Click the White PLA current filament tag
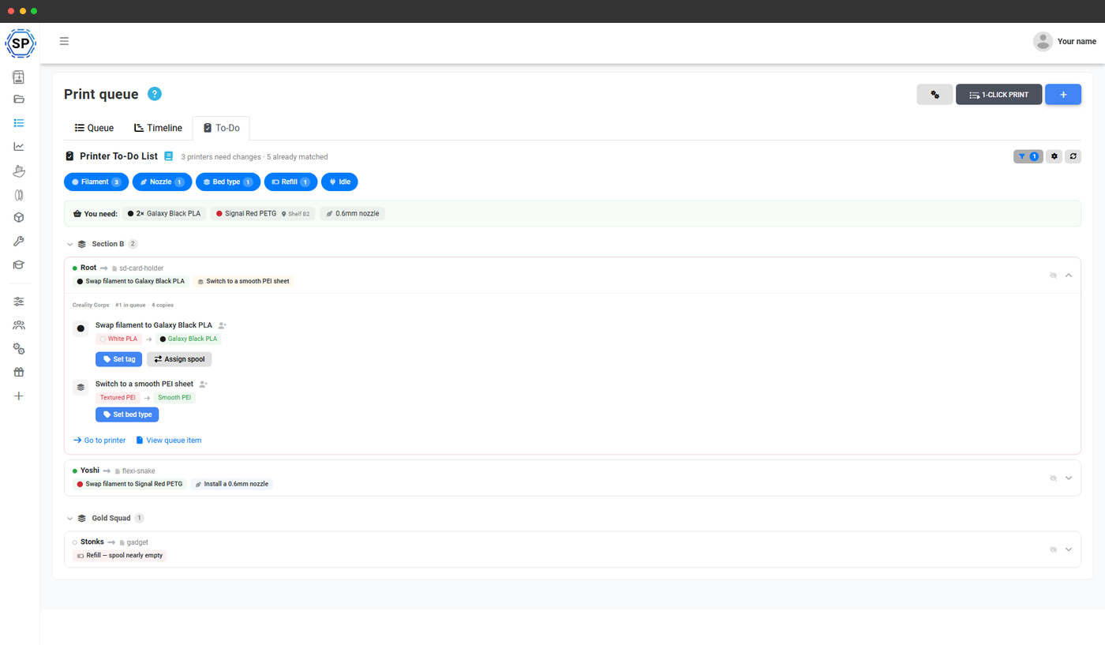Image resolution: width=1105 pixels, height=645 pixels. (x=119, y=339)
